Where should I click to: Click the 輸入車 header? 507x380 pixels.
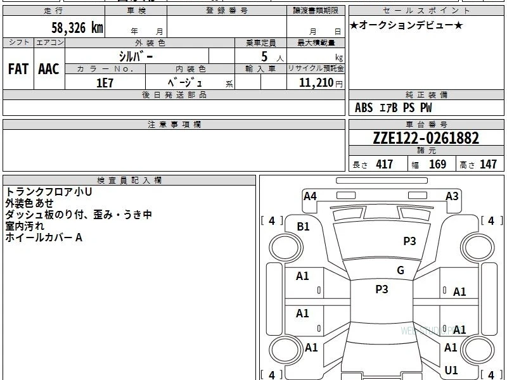click(x=260, y=69)
